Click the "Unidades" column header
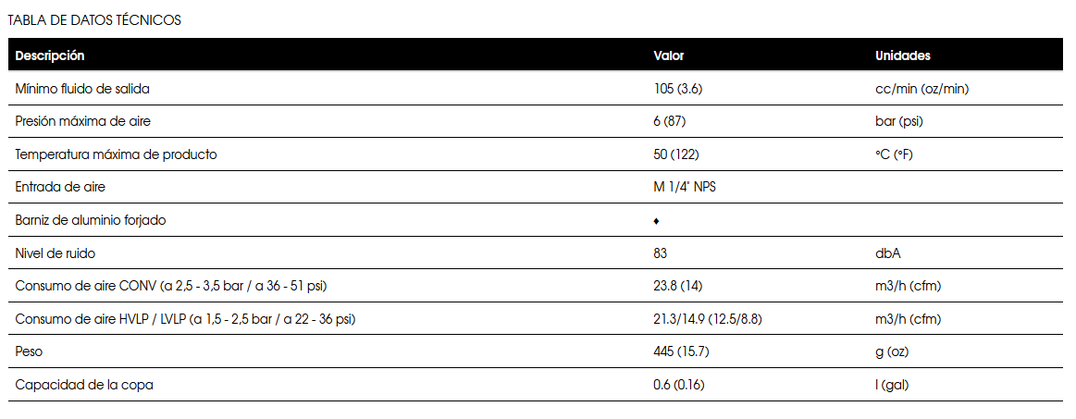Image resolution: width=1076 pixels, height=419 pixels. [x=902, y=55]
